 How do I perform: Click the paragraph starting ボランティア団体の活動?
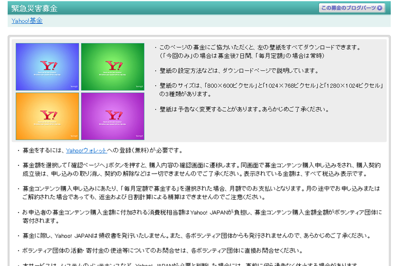163,251
